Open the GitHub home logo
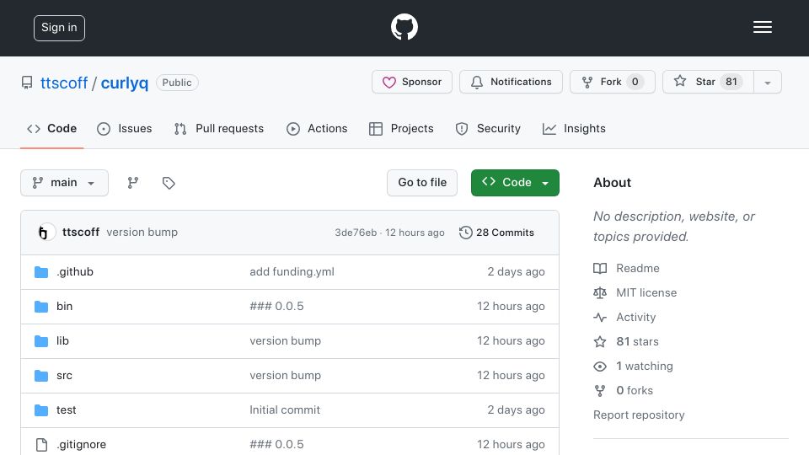Viewport: 809px width, 455px height. [404, 27]
